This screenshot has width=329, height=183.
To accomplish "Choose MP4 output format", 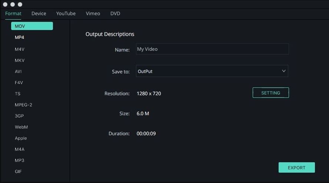I will [20, 37].
